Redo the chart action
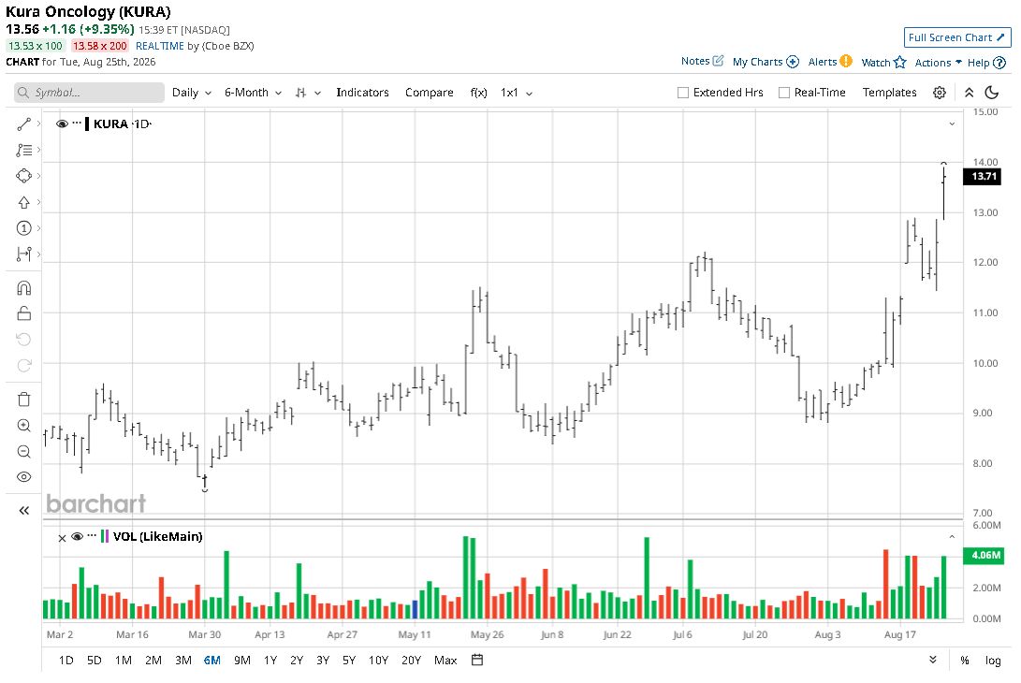This screenshot has height=683, width=1021. (x=24, y=365)
